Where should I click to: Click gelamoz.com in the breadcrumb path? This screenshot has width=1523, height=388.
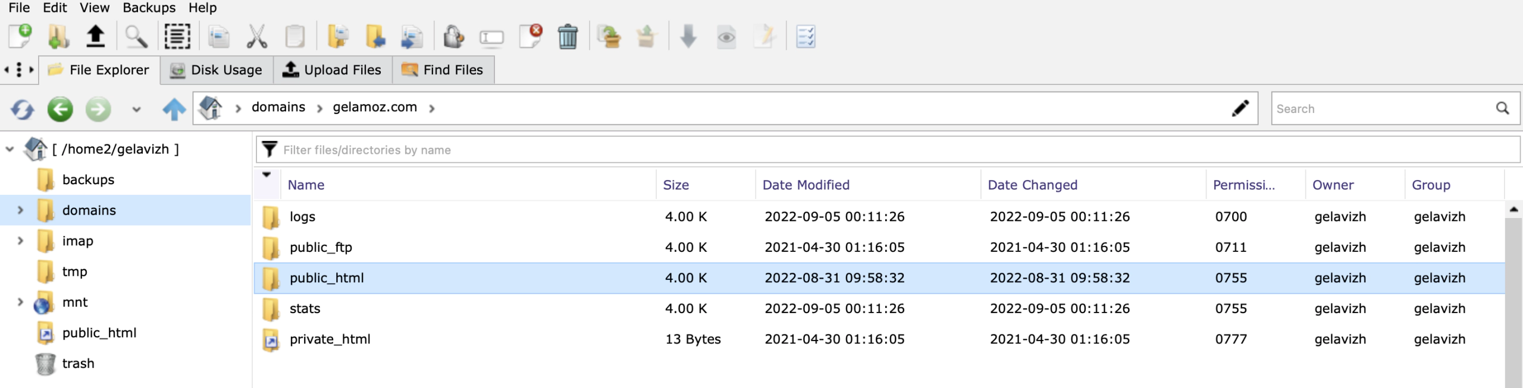click(x=375, y=107)
